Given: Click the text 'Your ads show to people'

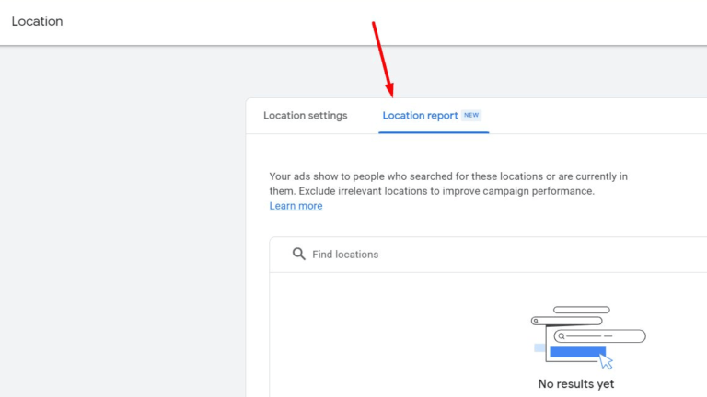Looking at the screenshot, I should pos(327,176).
